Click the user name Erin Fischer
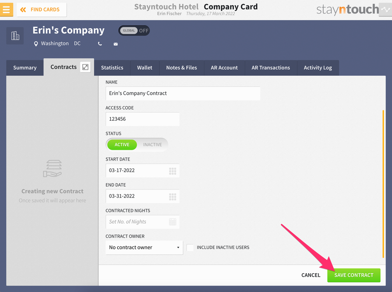 click(169, 14)
